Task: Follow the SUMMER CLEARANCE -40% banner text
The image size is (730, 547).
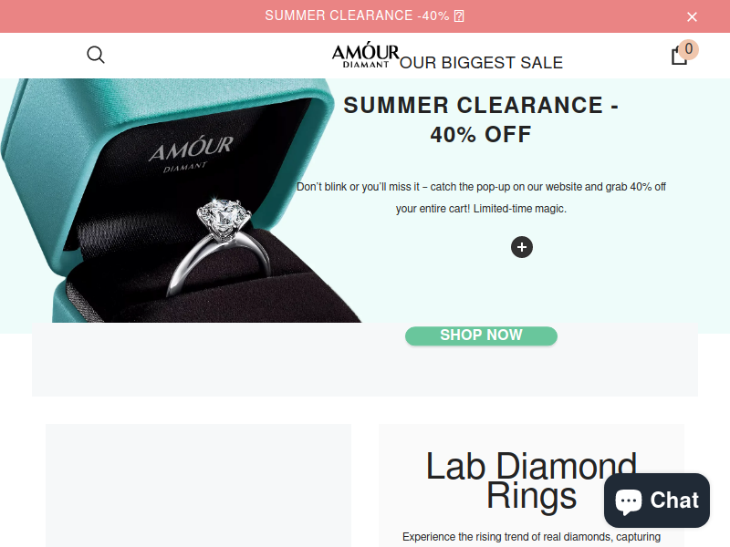Action: pyautogui.click(x=357, y=15)
